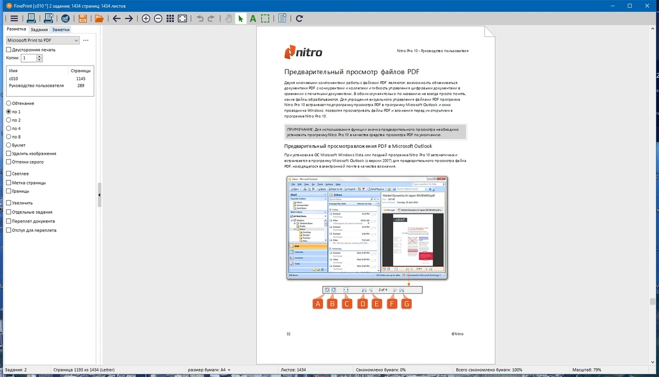Image resolution: width=659 pixels, height=377 pixels.
Task: Click the Имя column header
Action: click(x=37, y=71)
